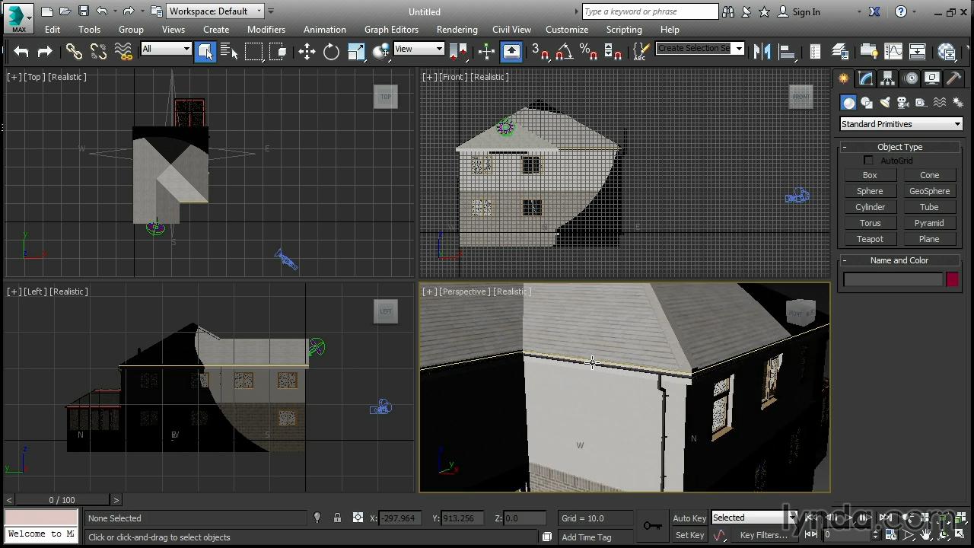Toggle the Angle Snap icon
Image resolution: width=974 pixels, height=548 pixels.
(564, 51)
